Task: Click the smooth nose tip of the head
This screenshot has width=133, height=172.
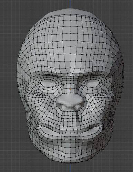Action: click(x=70, y=102)
